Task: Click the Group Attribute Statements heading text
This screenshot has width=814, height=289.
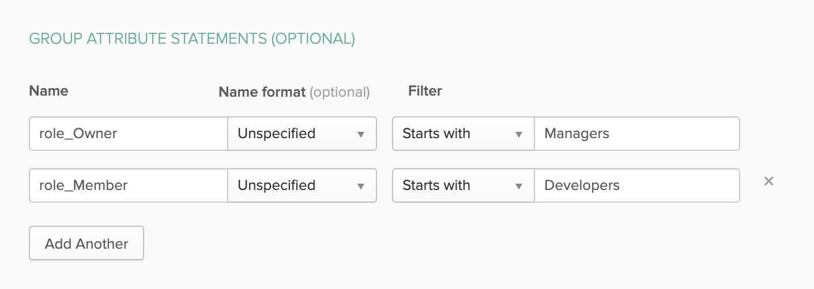Action: pos(148,39)
